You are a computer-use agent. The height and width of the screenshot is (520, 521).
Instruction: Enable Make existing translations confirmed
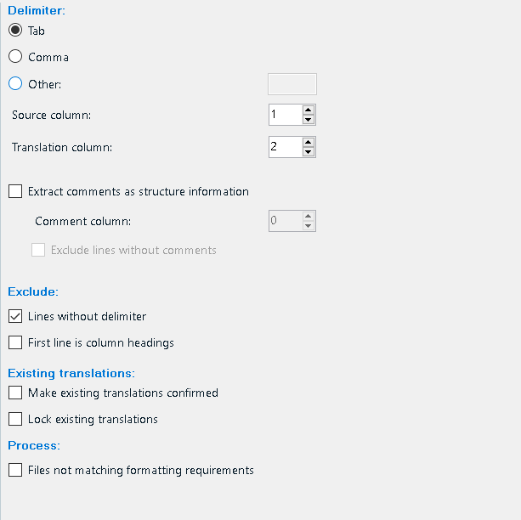pos(15,393)
